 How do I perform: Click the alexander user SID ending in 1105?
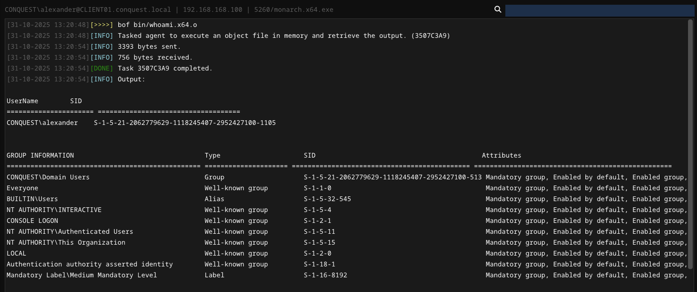(x=185, y=123)
